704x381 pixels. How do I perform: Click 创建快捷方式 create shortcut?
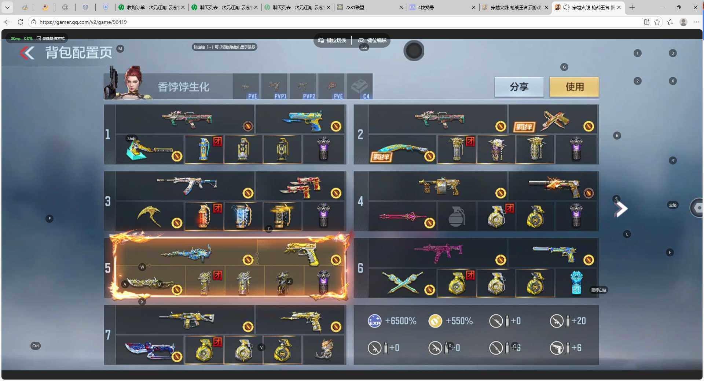click(x=51, y=38)
